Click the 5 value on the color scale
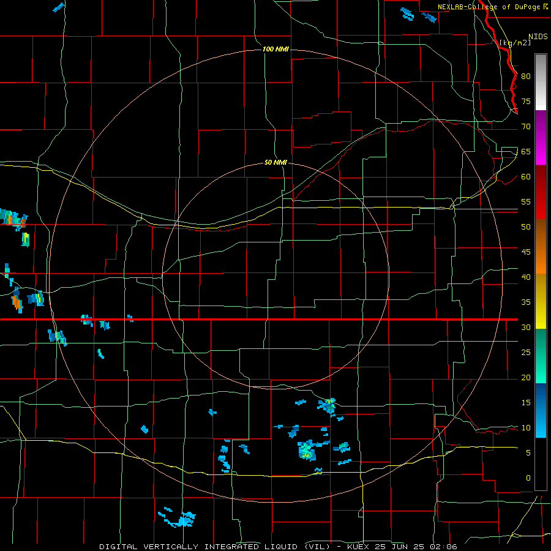Screen dimensions: 551x551 click(528, 453)
